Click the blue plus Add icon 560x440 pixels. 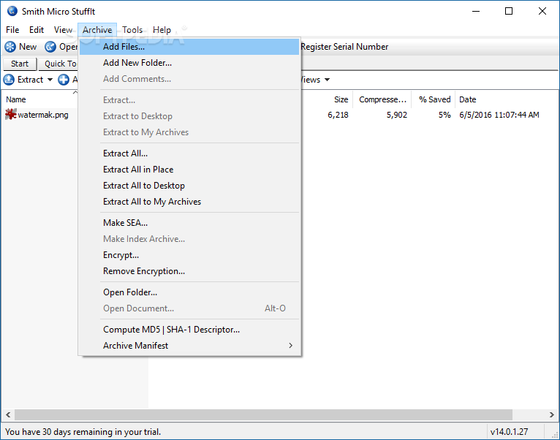64,79
